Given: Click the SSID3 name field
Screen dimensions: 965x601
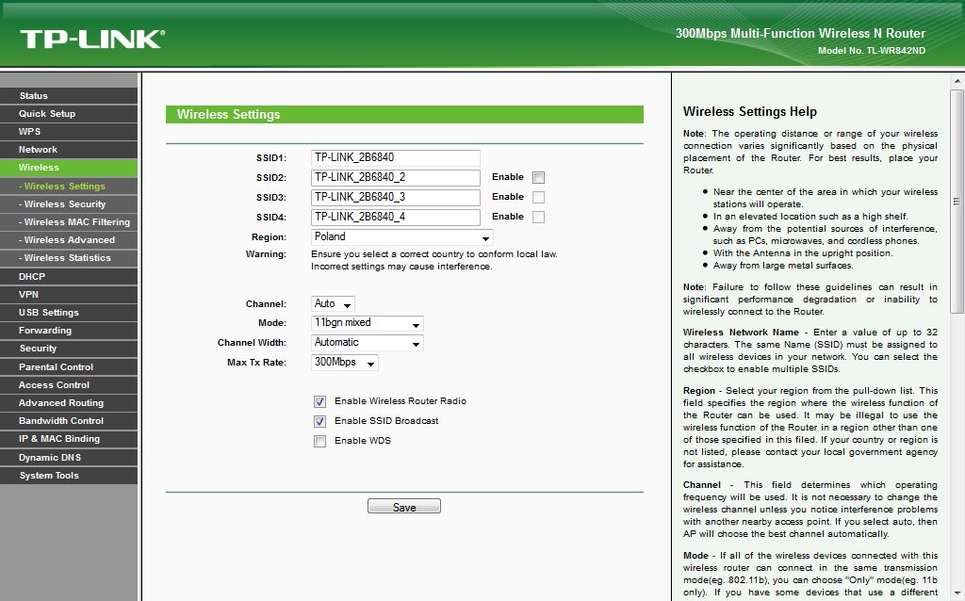Looking at the screenshot, I should point(395,197).
